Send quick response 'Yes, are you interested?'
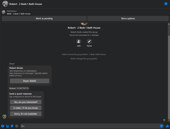This screenshot has width=170, height=129. (26, 102)
